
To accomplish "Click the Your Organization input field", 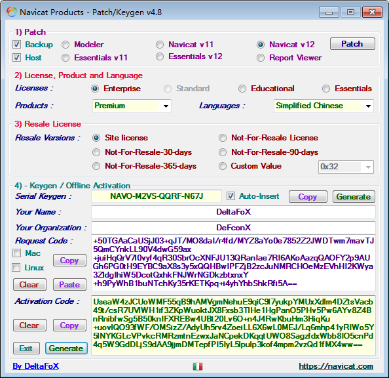I will [x=233, y=228].
